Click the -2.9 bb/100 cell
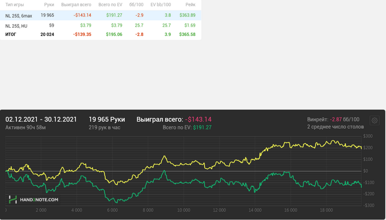 click(140, 15)
